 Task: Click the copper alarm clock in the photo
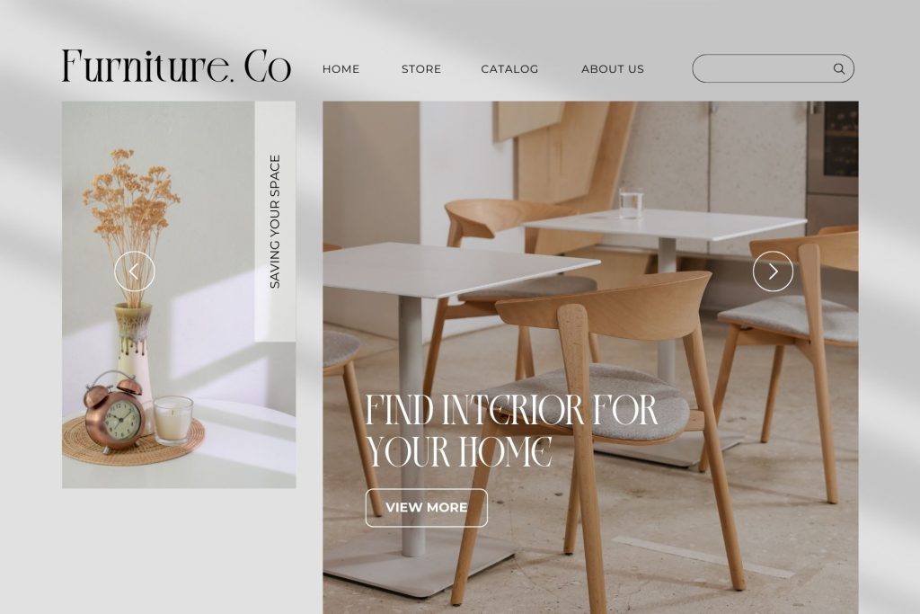point(114,413)
